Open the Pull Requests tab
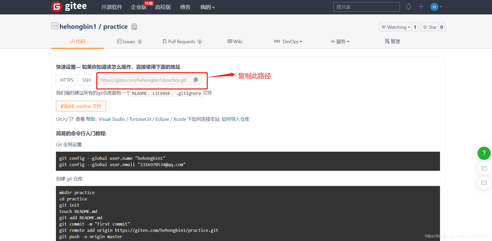This screenshot has width=492, height=241. point(182,41)
